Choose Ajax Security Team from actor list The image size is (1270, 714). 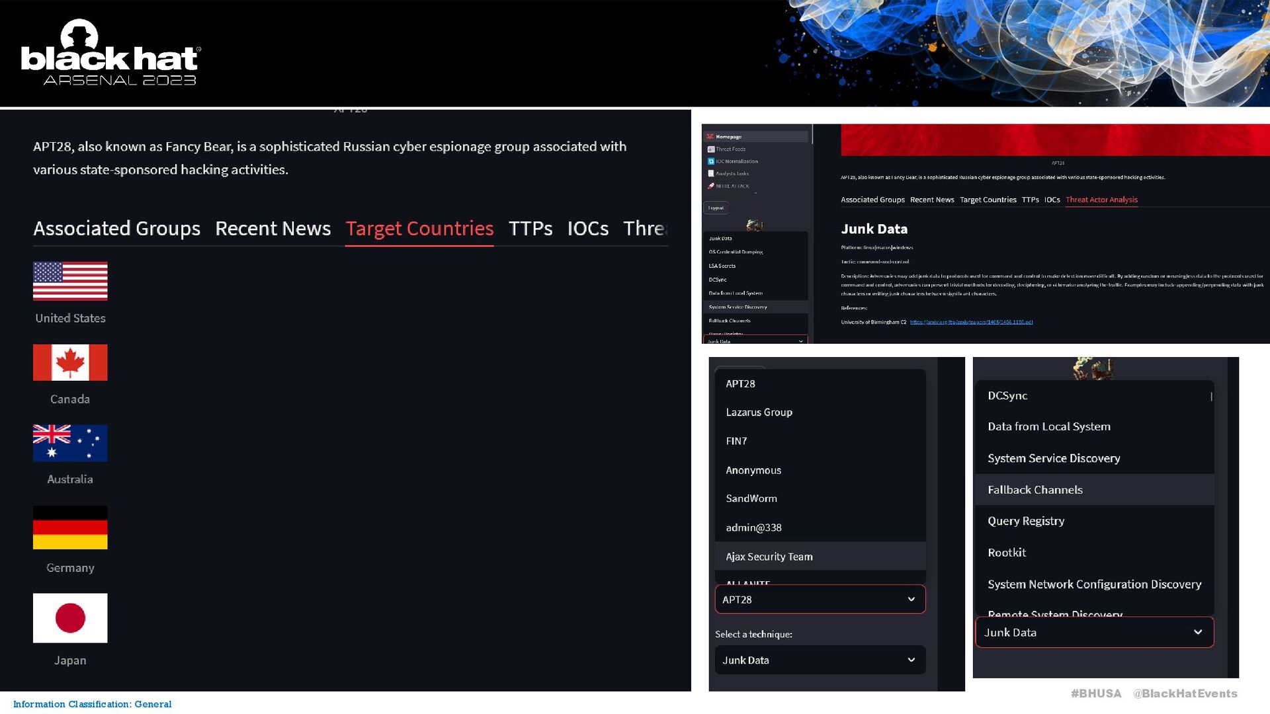820,557
